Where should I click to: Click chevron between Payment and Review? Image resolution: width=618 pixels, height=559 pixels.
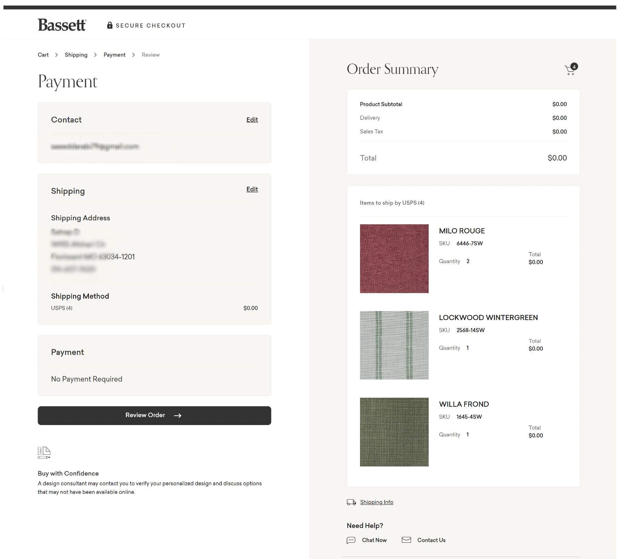pyautogui.click(x=133, y=55)
